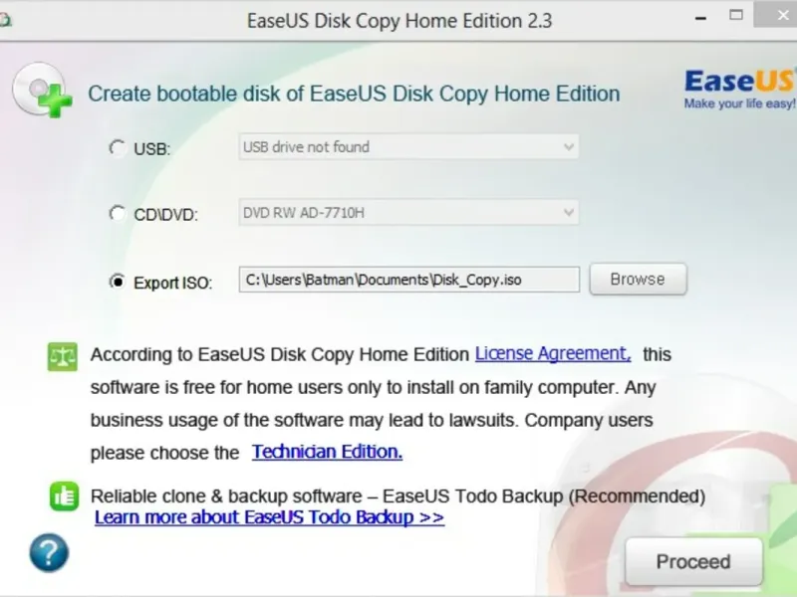
Task: Click the app icon in the title bar
Action: 5,20
